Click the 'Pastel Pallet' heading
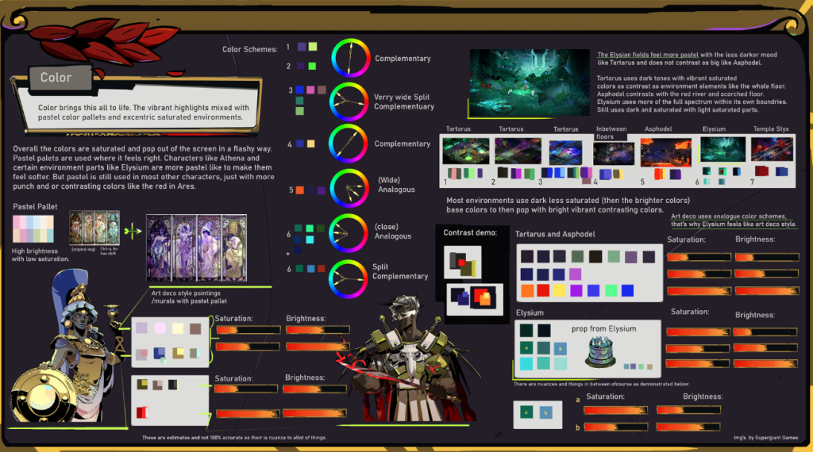The image size is (813, 452). click(35, 207)
